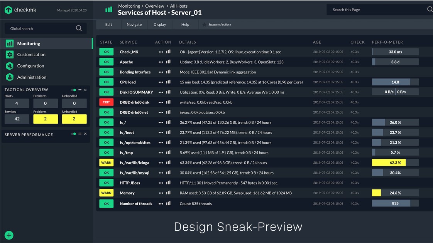Click the green plus icon in the sidebar
This screenshot has width=433, height=243.
pyautogui.click(x=9, y=235)
